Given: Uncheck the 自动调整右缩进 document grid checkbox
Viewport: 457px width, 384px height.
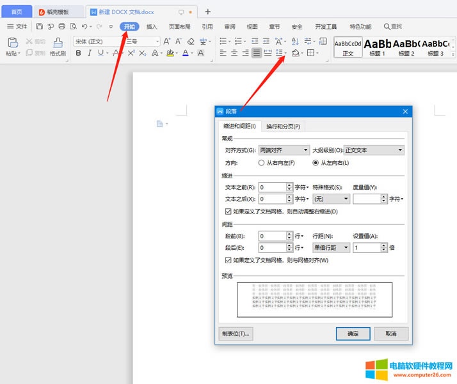Looking at the screenshot, I should (228, 211).
